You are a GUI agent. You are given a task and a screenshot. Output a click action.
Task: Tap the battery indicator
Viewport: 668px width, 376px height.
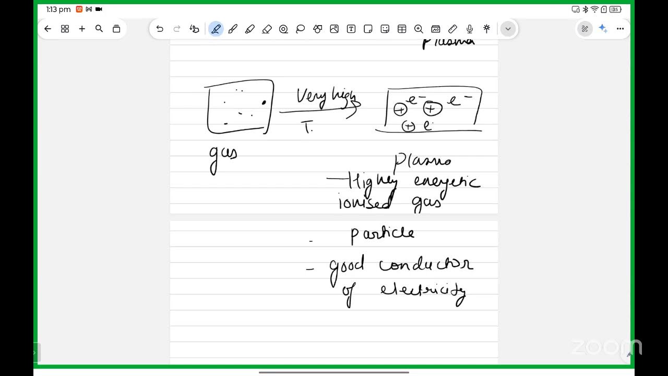point(615,9)
